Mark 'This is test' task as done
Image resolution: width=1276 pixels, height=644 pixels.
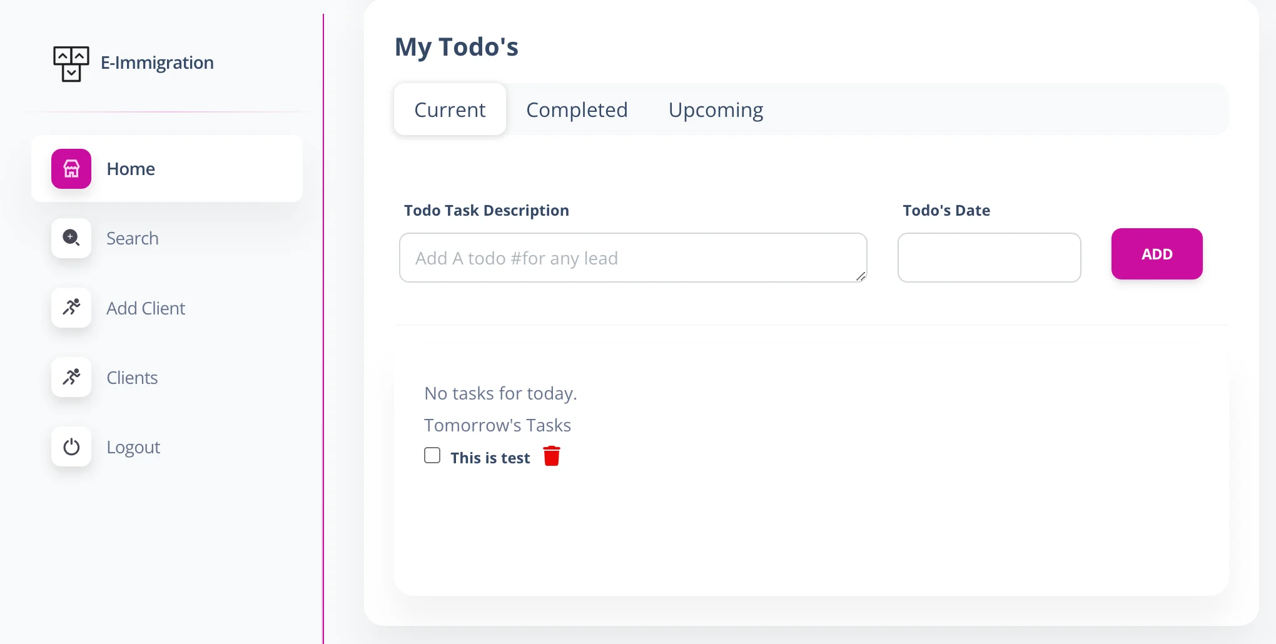click(432, 455)
